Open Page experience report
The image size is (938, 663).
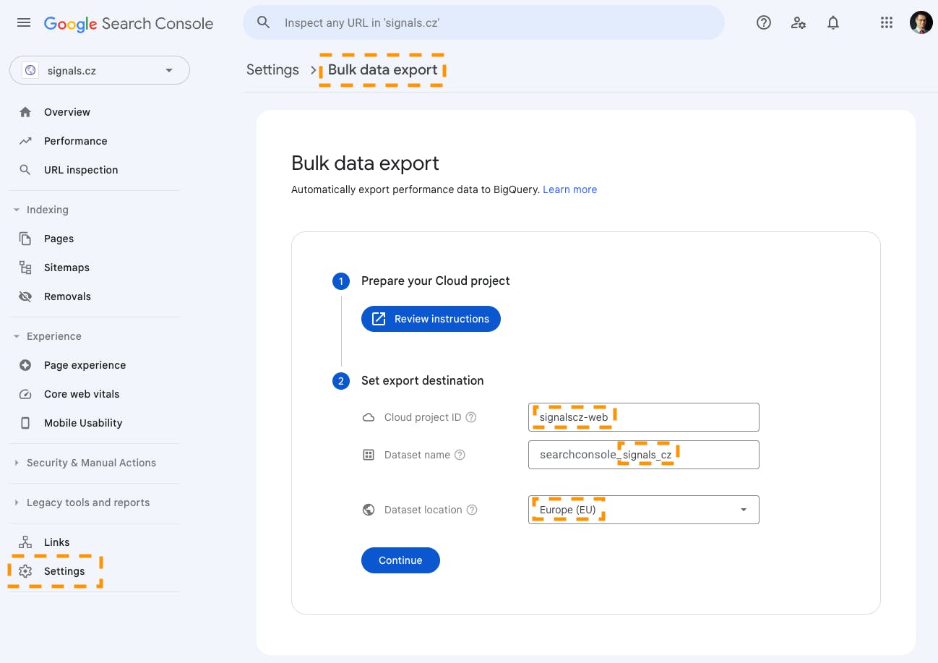click(x=85, y=365)
